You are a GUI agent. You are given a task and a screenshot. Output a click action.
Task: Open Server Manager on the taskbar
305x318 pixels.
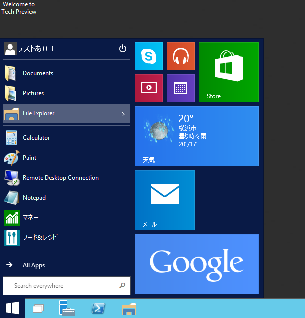(67, 308)
